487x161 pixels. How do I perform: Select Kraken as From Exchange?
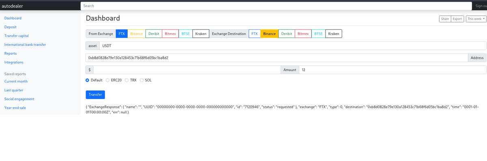pos(201,34)
